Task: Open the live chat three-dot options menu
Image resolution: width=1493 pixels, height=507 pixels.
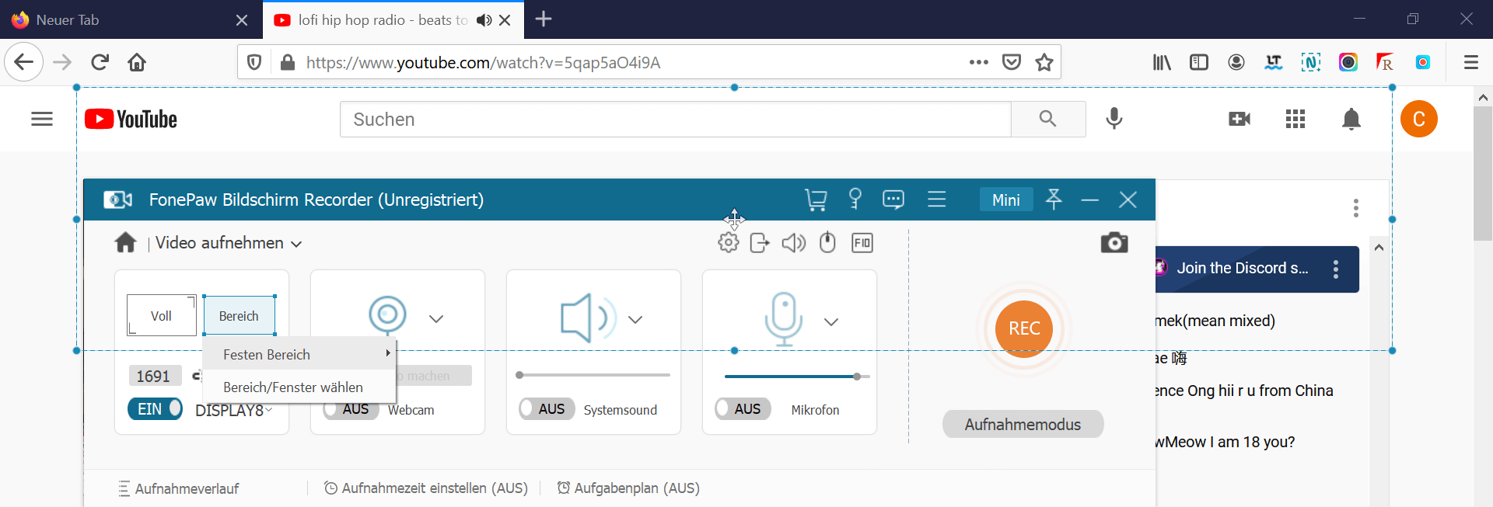Action: click(1356, 208)
